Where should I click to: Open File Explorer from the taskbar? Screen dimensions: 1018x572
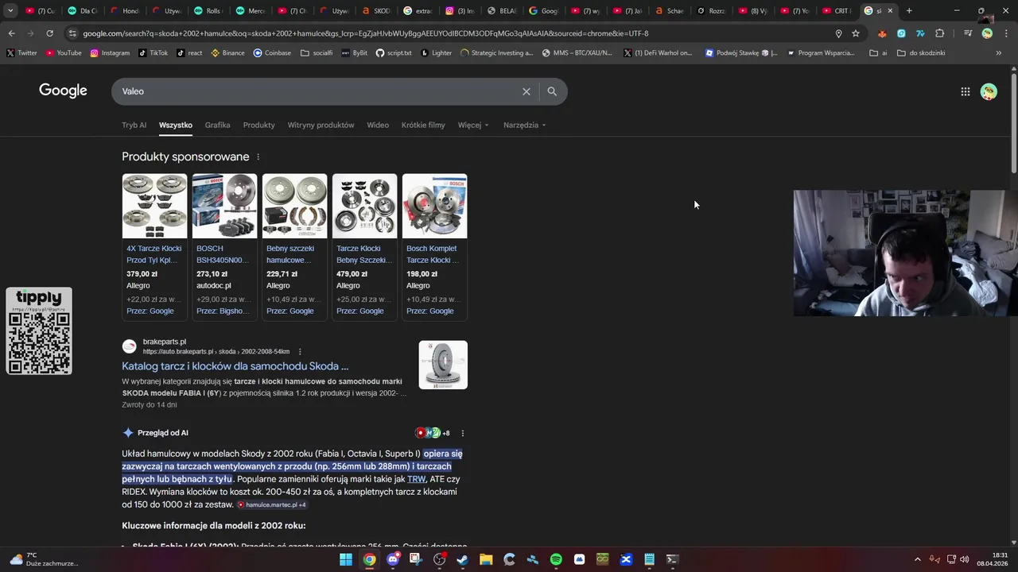point(486,559)
